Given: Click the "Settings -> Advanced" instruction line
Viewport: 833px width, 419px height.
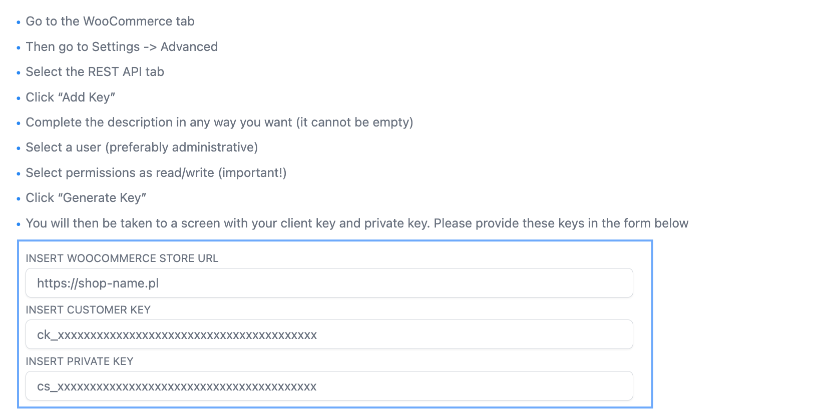Looking at the screenshot, I should click(122, 47).
